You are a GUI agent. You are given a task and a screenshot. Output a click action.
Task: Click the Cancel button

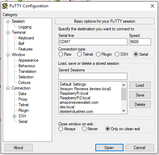tap(140, 148)
